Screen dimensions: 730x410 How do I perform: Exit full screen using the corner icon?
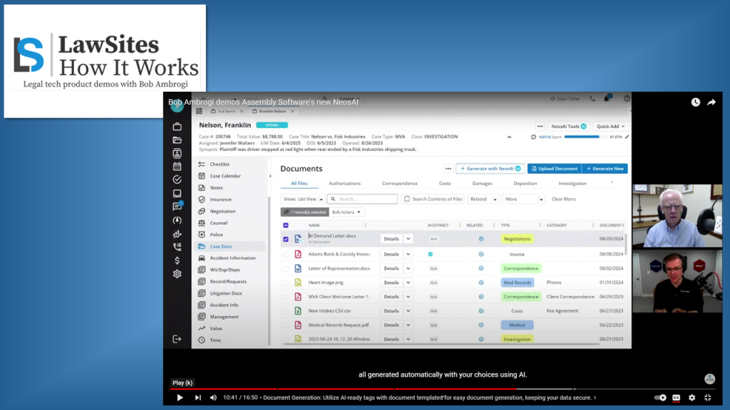tap(708, 398)
